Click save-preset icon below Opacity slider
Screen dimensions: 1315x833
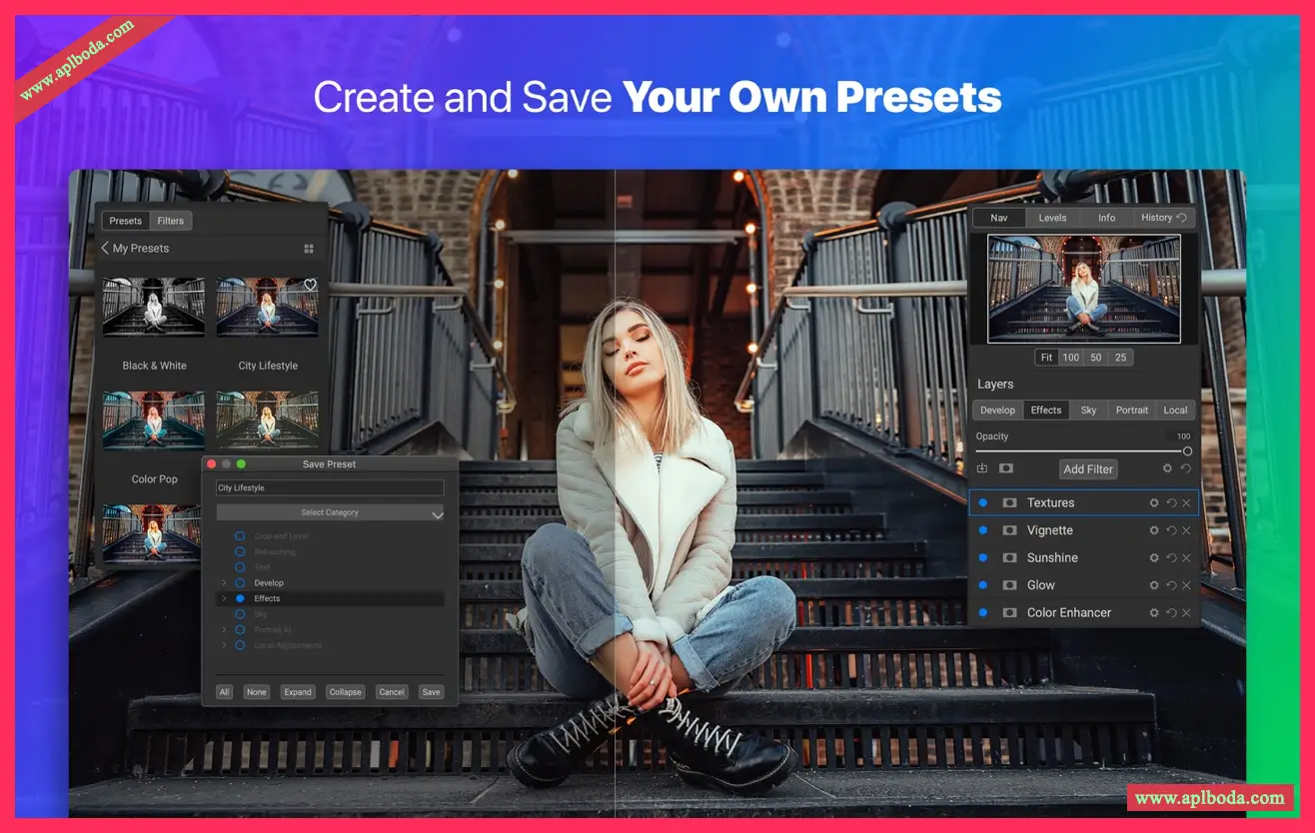pos(981,468)
